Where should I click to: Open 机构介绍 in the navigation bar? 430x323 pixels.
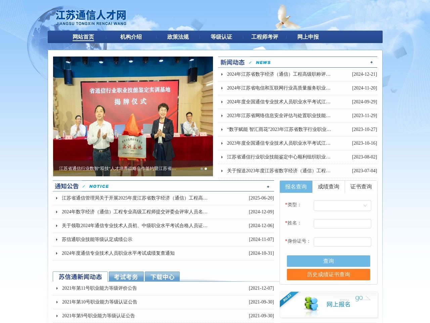131,37
